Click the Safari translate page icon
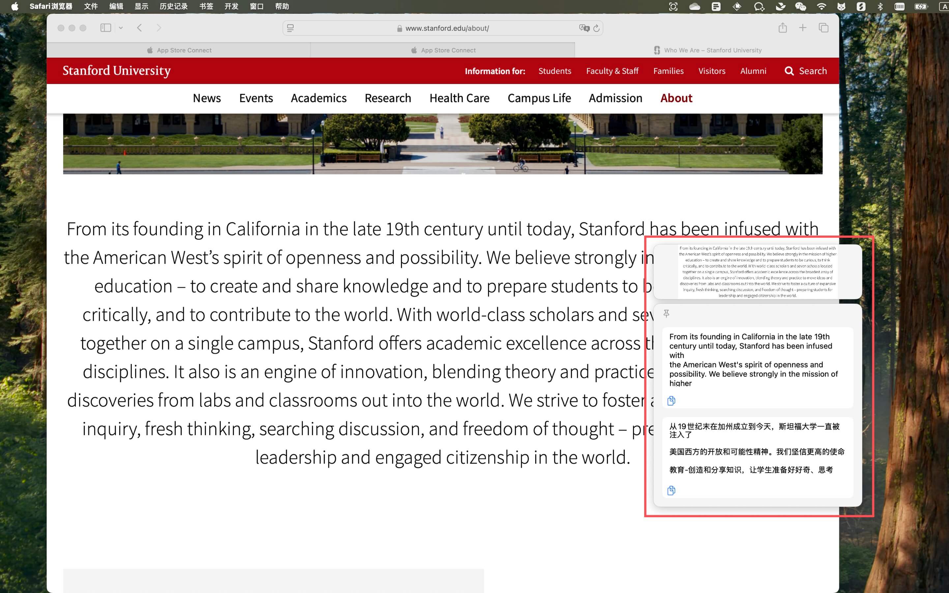The image size is (949, 593). click(584, 28)
